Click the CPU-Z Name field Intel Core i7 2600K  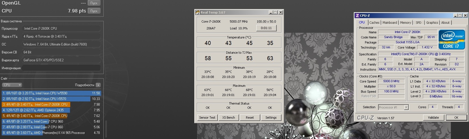click(408, 32)
